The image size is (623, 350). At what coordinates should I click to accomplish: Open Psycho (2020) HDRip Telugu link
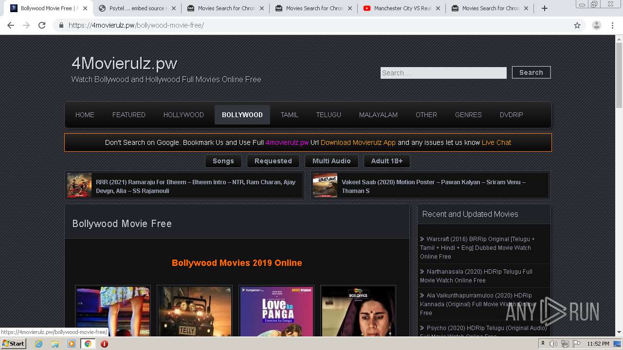483,332
